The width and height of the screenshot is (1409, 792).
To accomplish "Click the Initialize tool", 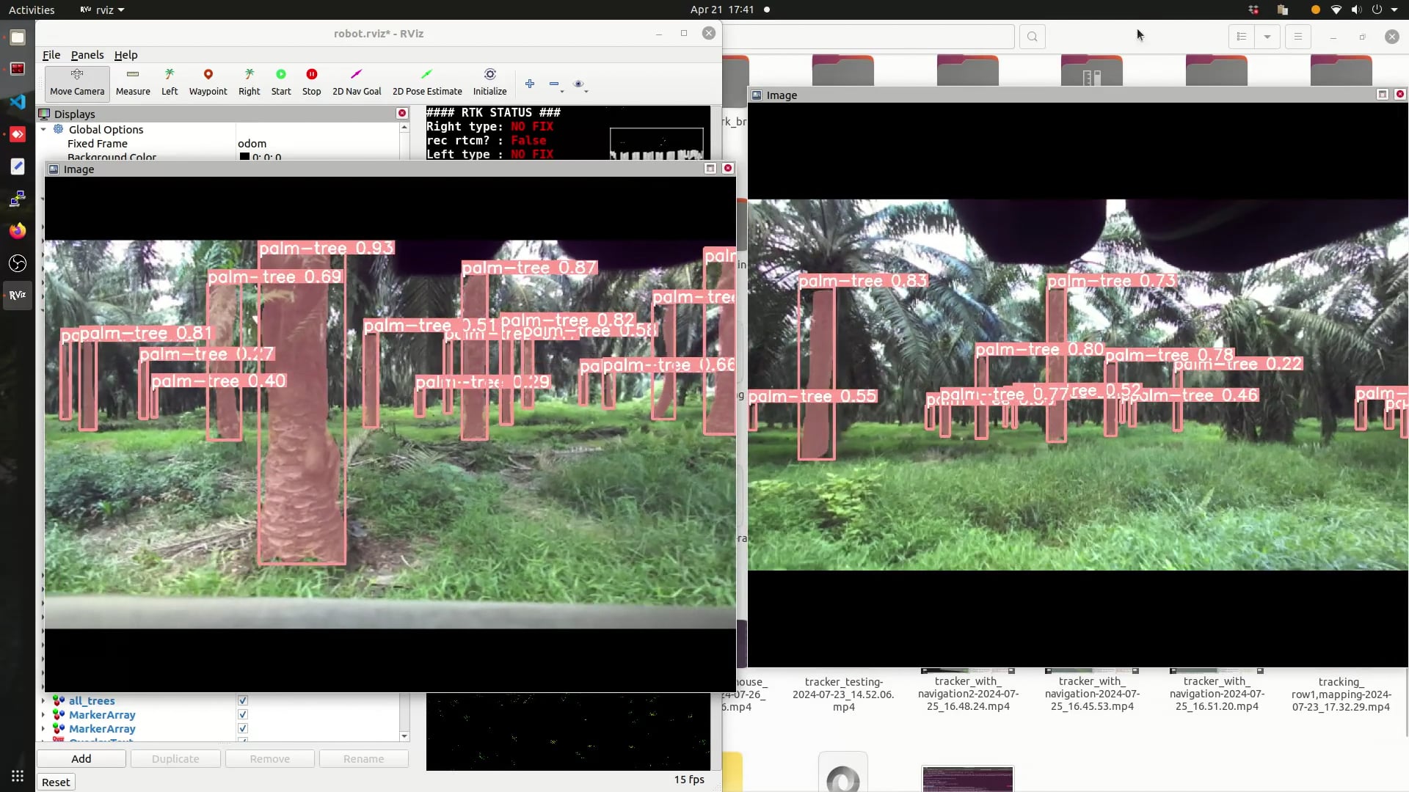I will click(490, 82).
